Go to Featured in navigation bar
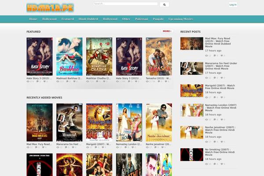The height and width of the screenshot is (176, 264). (67, 19)
